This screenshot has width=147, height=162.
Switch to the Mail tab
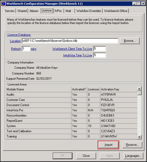point(68,11)
